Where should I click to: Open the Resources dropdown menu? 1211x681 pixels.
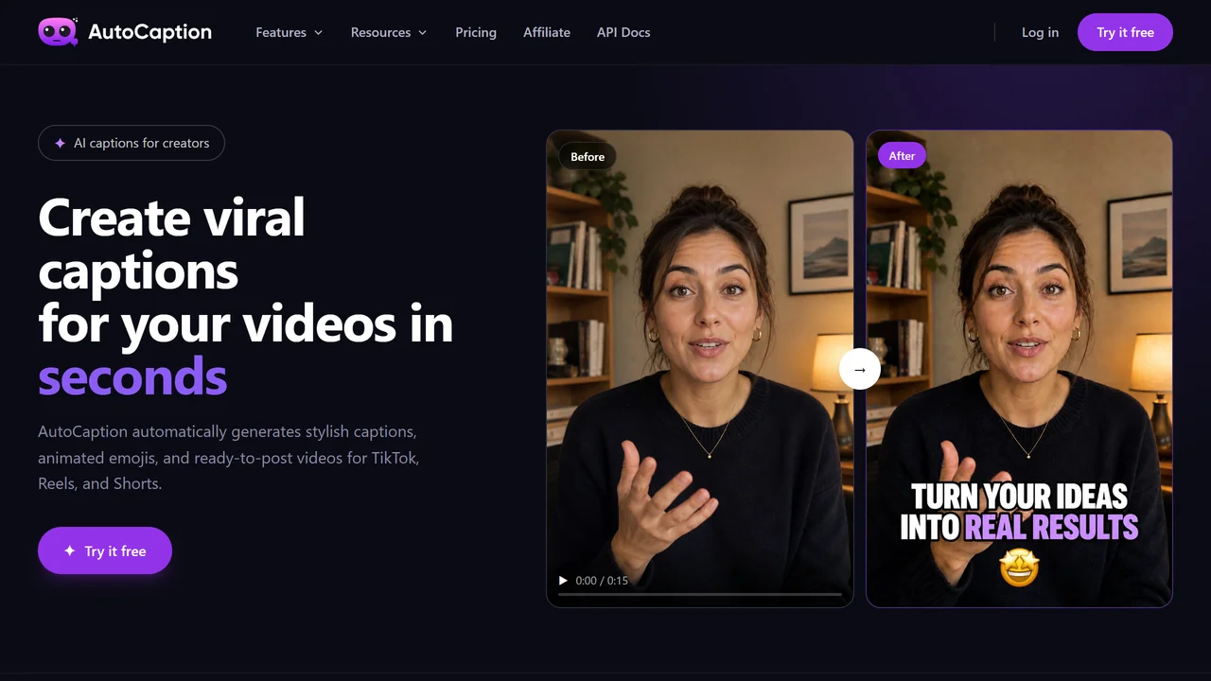click(389, 32)
